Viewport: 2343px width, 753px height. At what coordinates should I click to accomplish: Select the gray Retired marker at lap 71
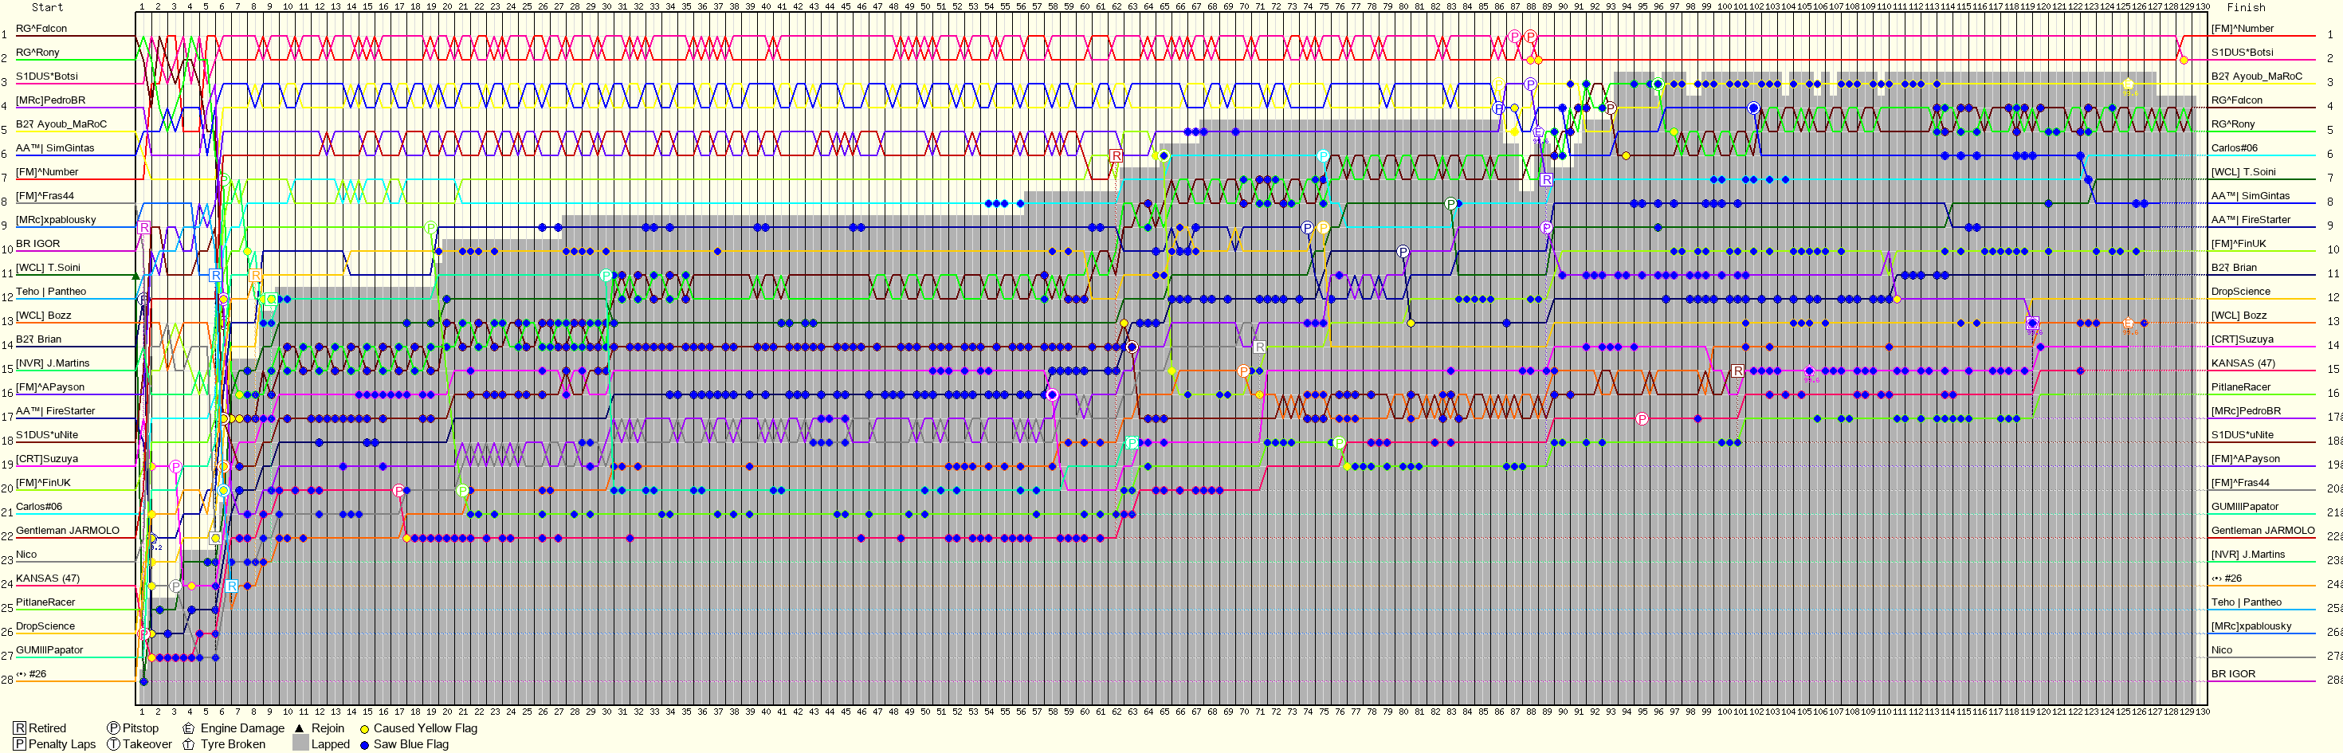point(1260,347)
